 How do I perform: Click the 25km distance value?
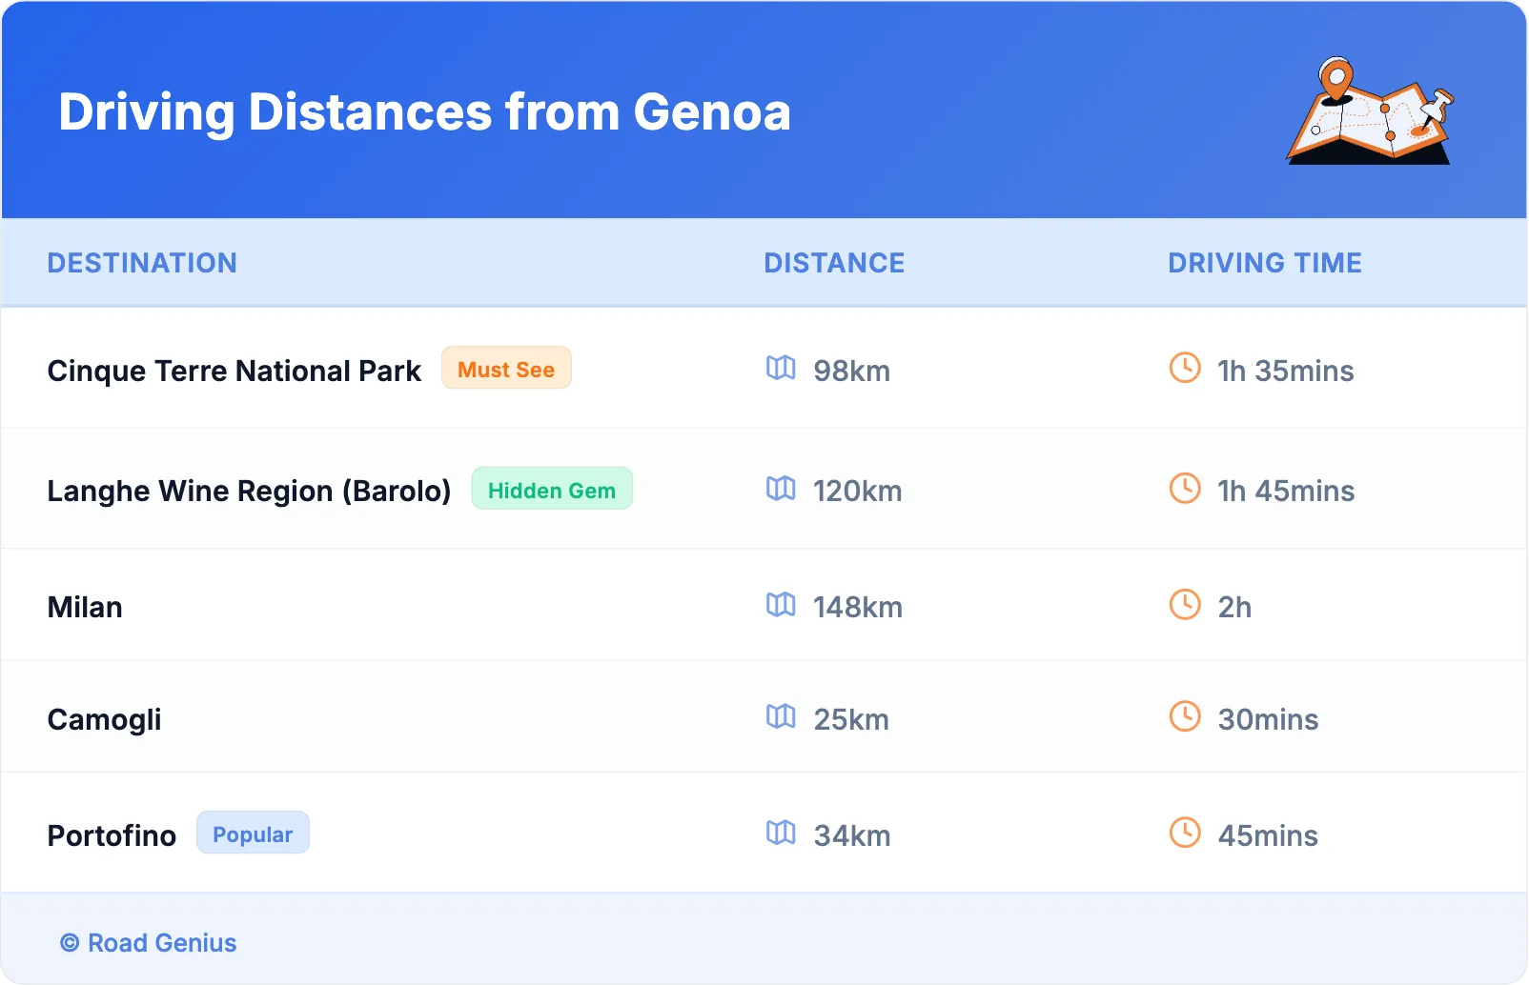[x=851, y=719]
